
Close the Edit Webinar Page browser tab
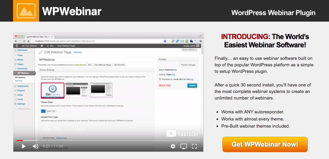52,37
